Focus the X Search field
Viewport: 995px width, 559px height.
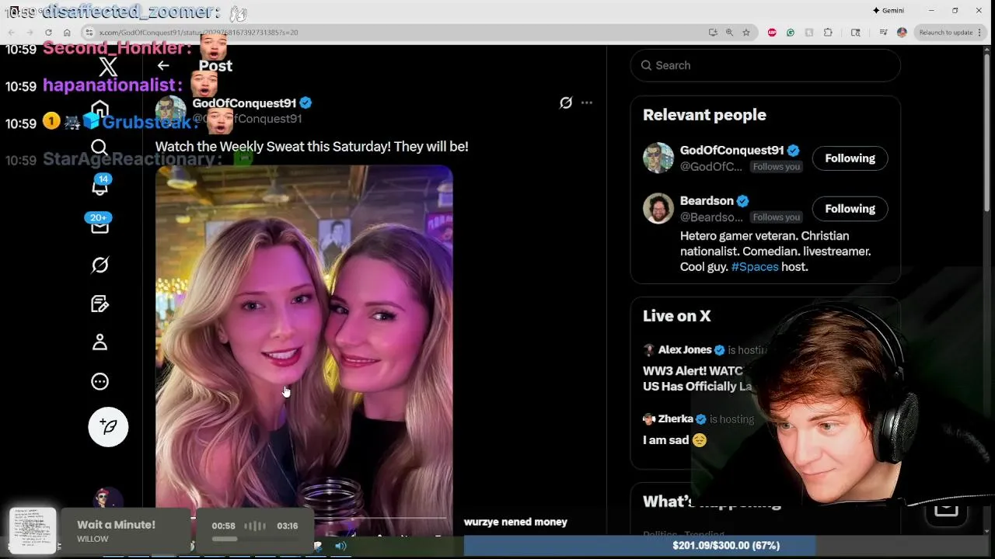[x=766, y=65]
